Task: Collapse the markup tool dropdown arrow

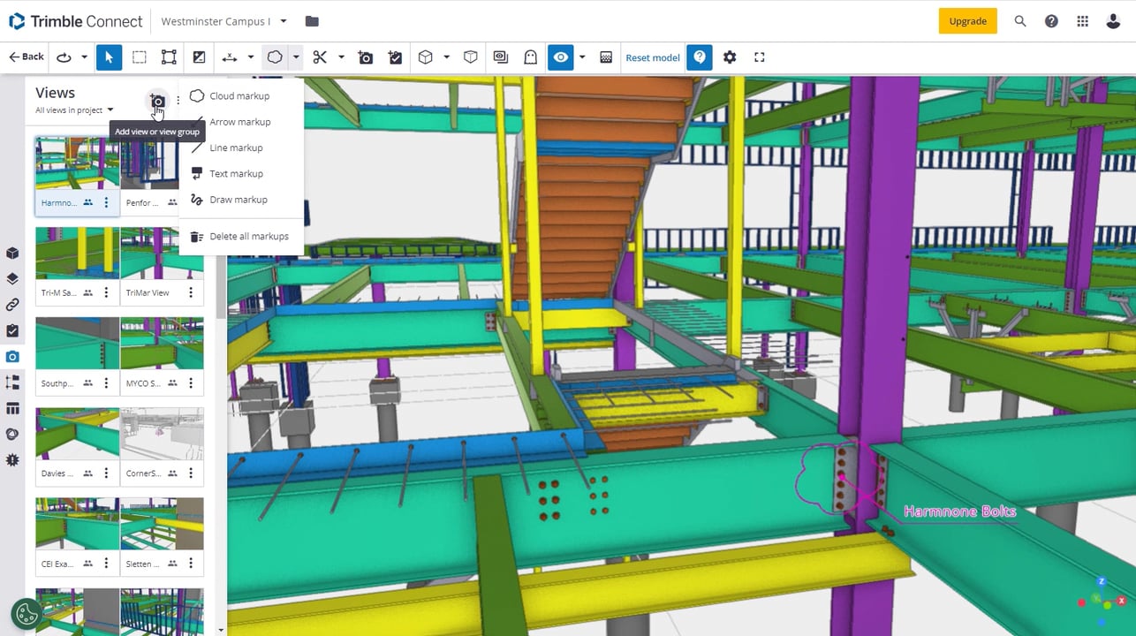Action: 296,57
